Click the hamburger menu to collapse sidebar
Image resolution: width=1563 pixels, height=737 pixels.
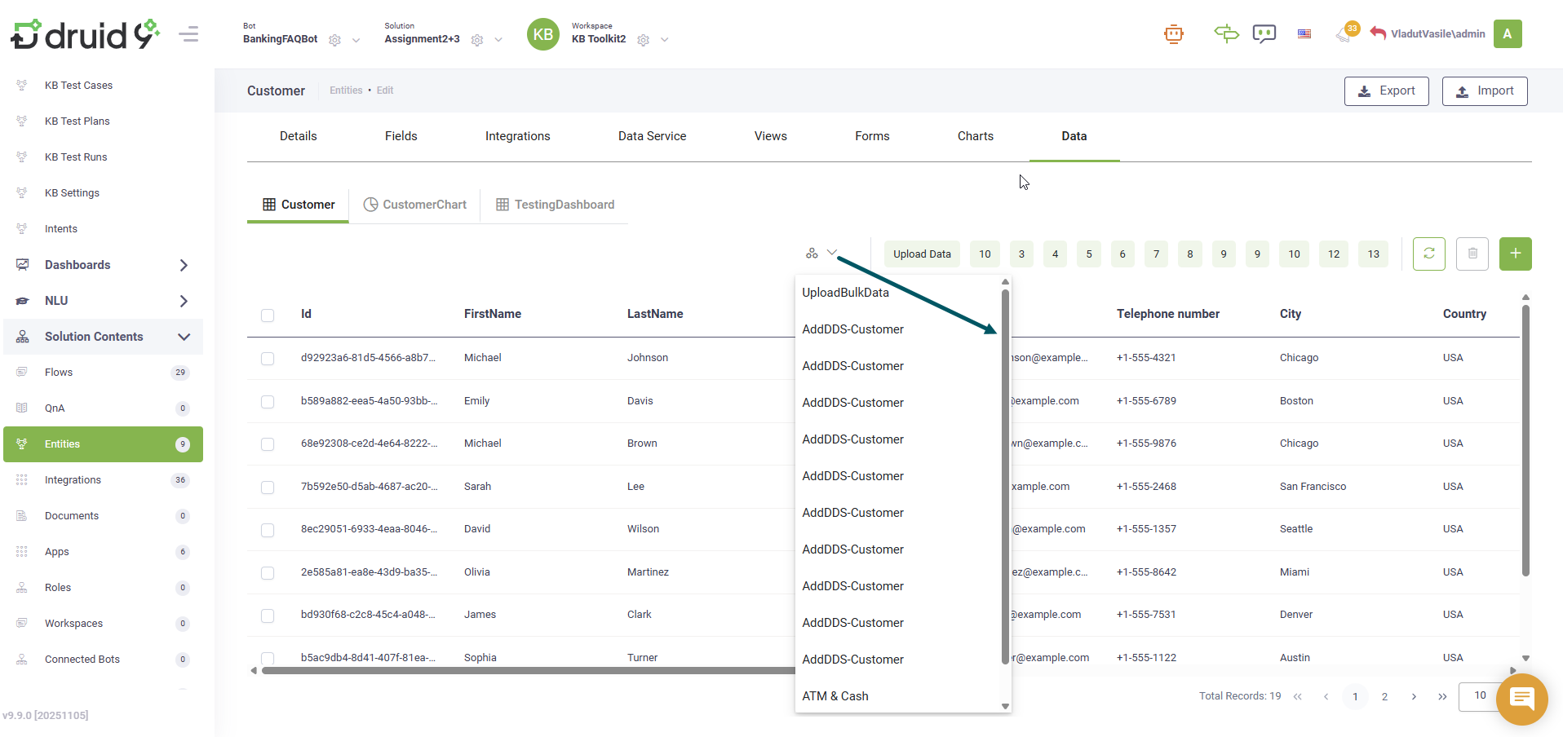point(188,34)
